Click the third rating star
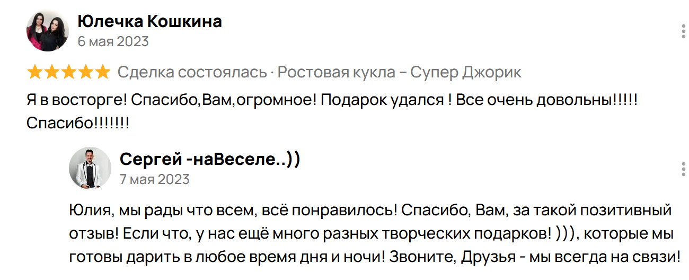689x280 pixels. [x=69, y=72]
